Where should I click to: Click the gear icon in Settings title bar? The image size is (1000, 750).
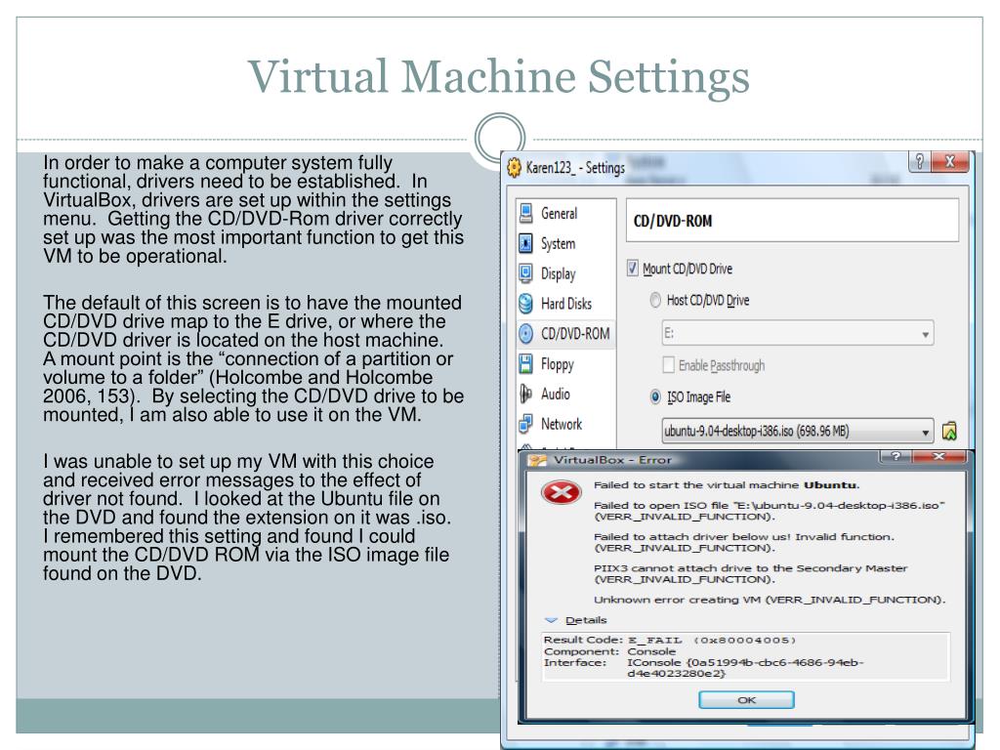514,168
